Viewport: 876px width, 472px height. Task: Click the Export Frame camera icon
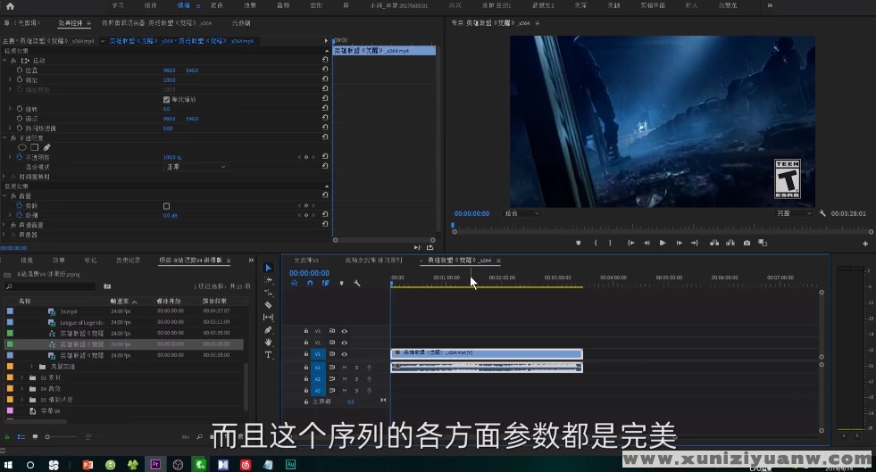point(747,243)
